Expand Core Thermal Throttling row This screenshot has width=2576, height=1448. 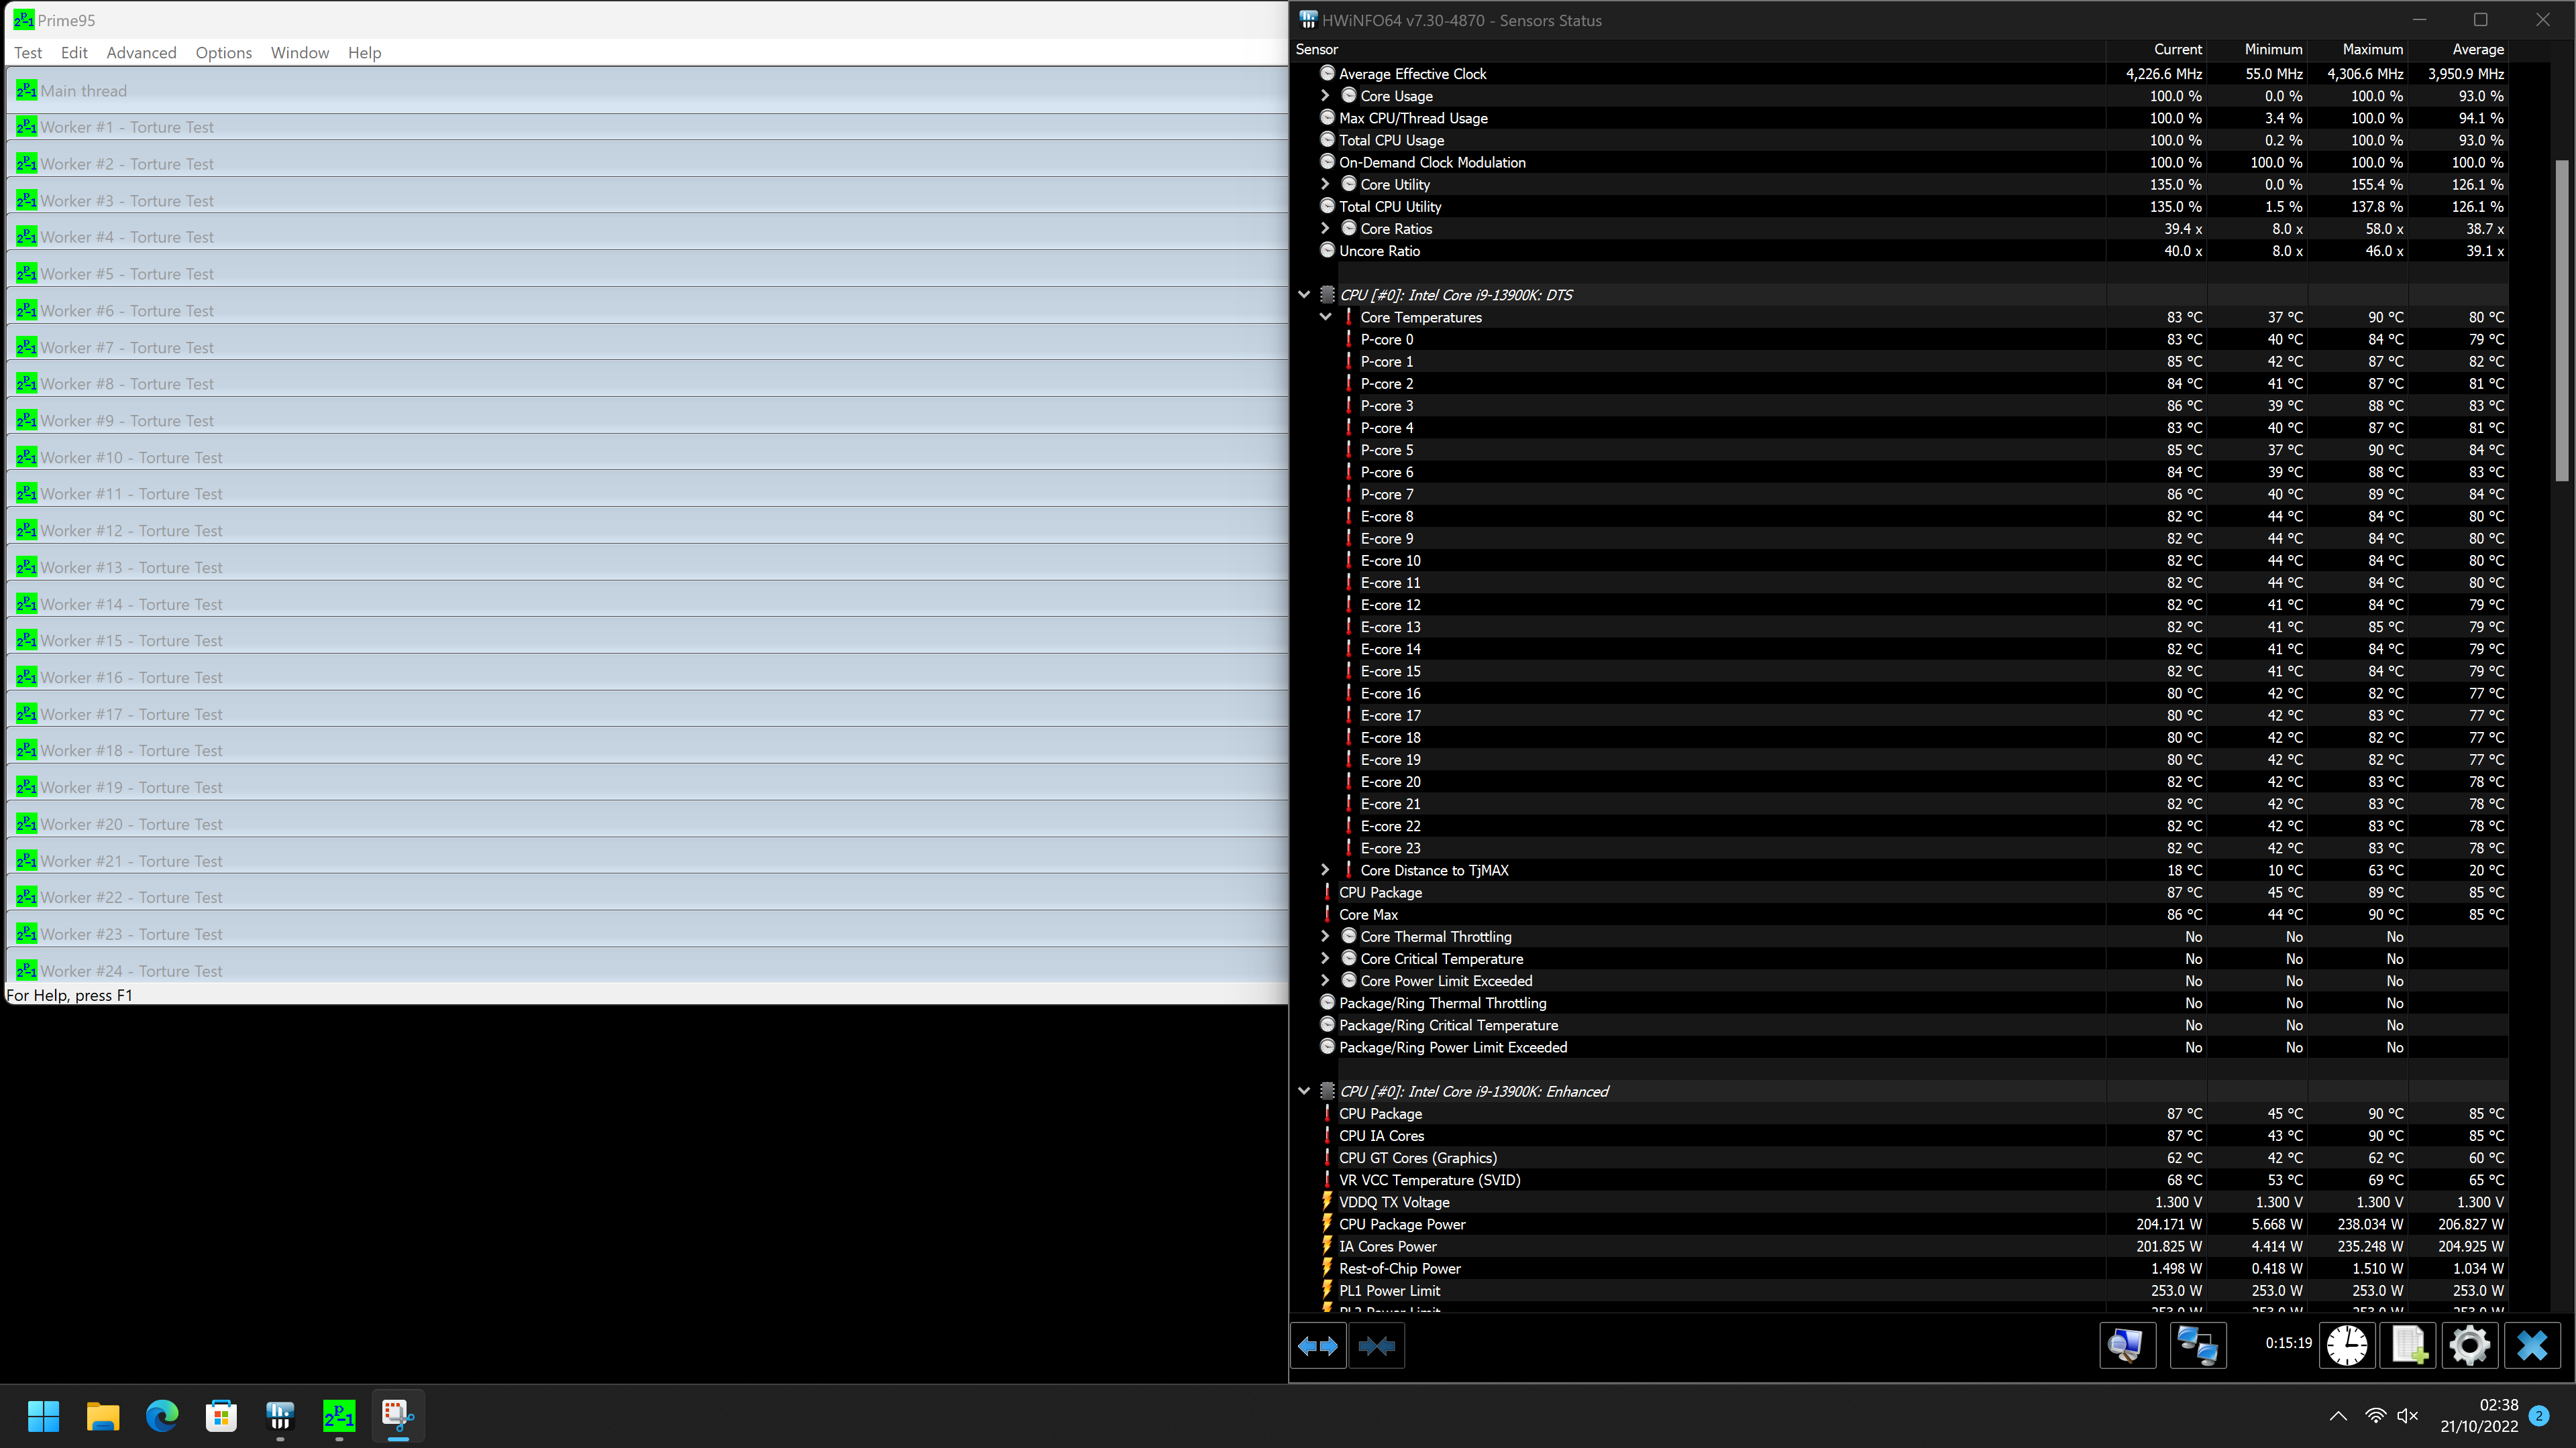pyautogui.click(x=1326, y=937)
